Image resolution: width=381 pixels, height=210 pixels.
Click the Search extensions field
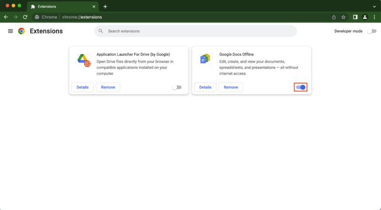click(x=195, y=31)
